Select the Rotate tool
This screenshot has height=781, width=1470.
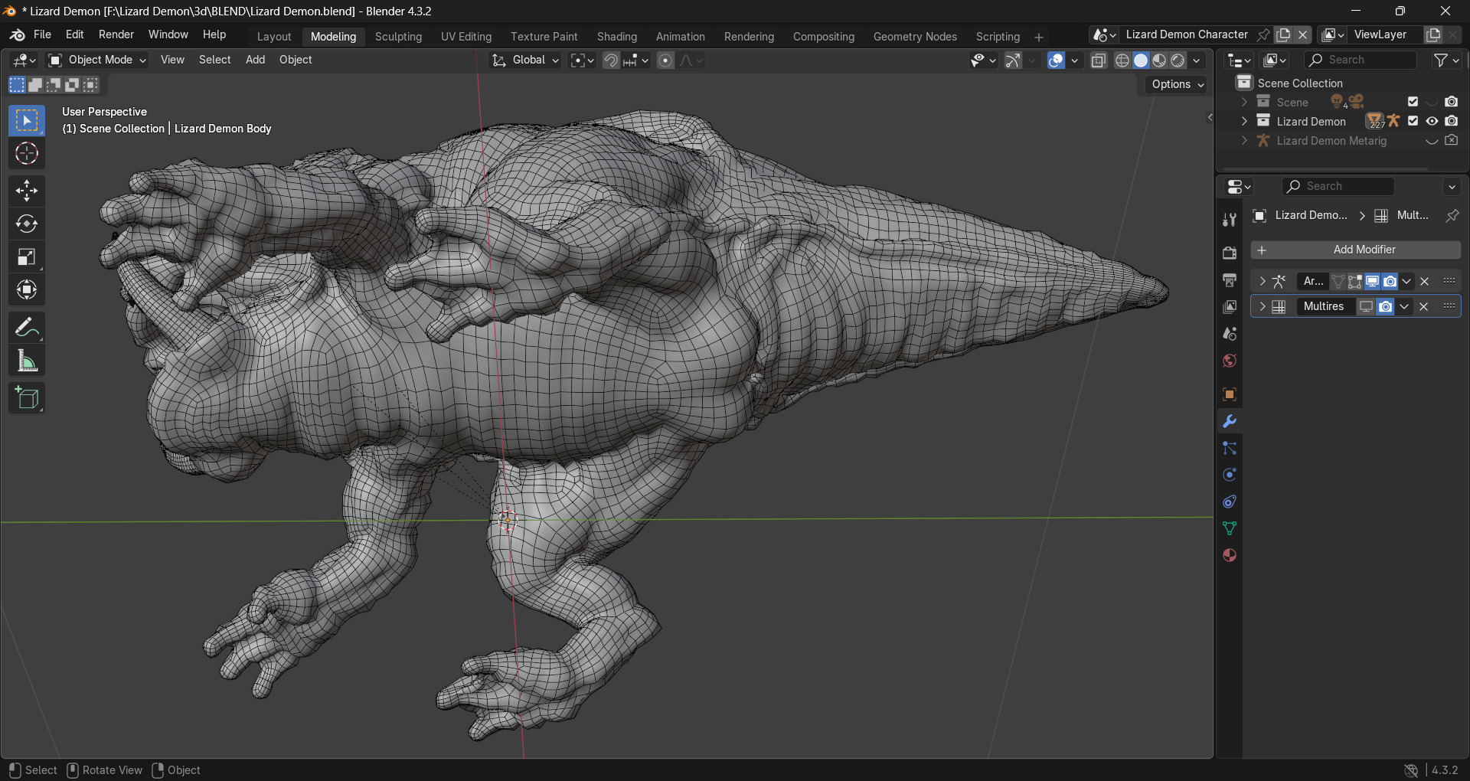point(27,224)
